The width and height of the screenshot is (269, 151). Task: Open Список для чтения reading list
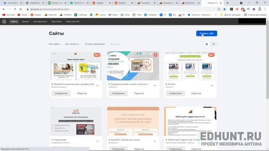[x=255, y=15]
